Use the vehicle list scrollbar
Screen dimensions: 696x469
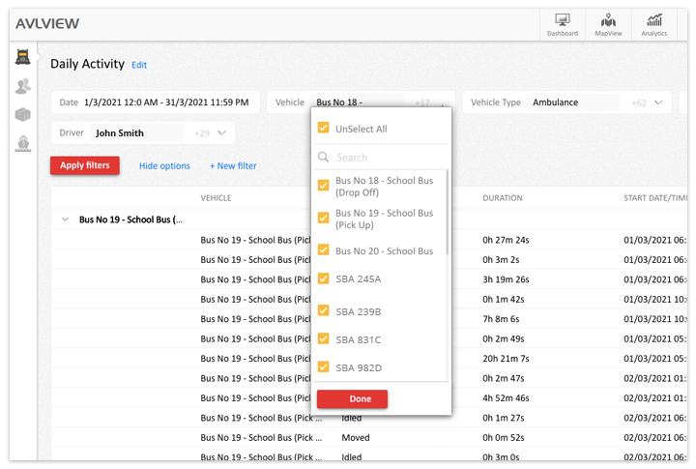447,213
